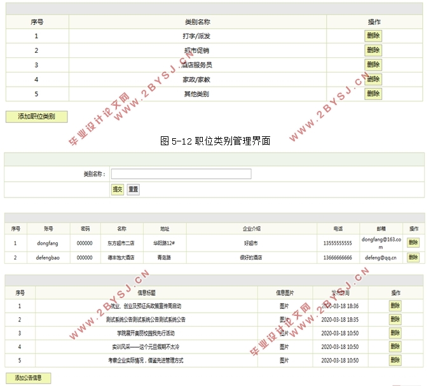Viewport: 431px width, 386px height.
Task: Click the 添加职位类别 button
Action: pos(37,117)
